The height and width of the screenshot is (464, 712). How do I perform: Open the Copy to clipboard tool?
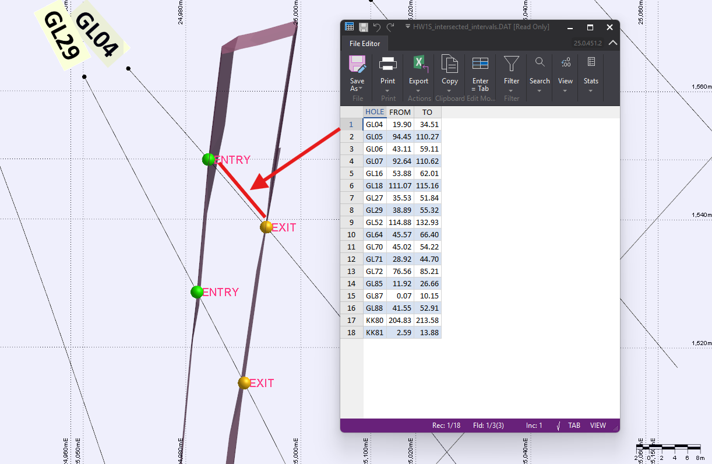click(x=449, y=66)
